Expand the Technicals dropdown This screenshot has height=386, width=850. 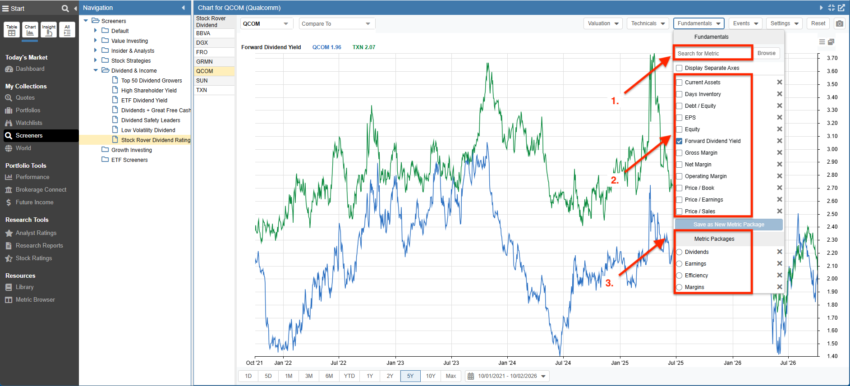[648, 23]
